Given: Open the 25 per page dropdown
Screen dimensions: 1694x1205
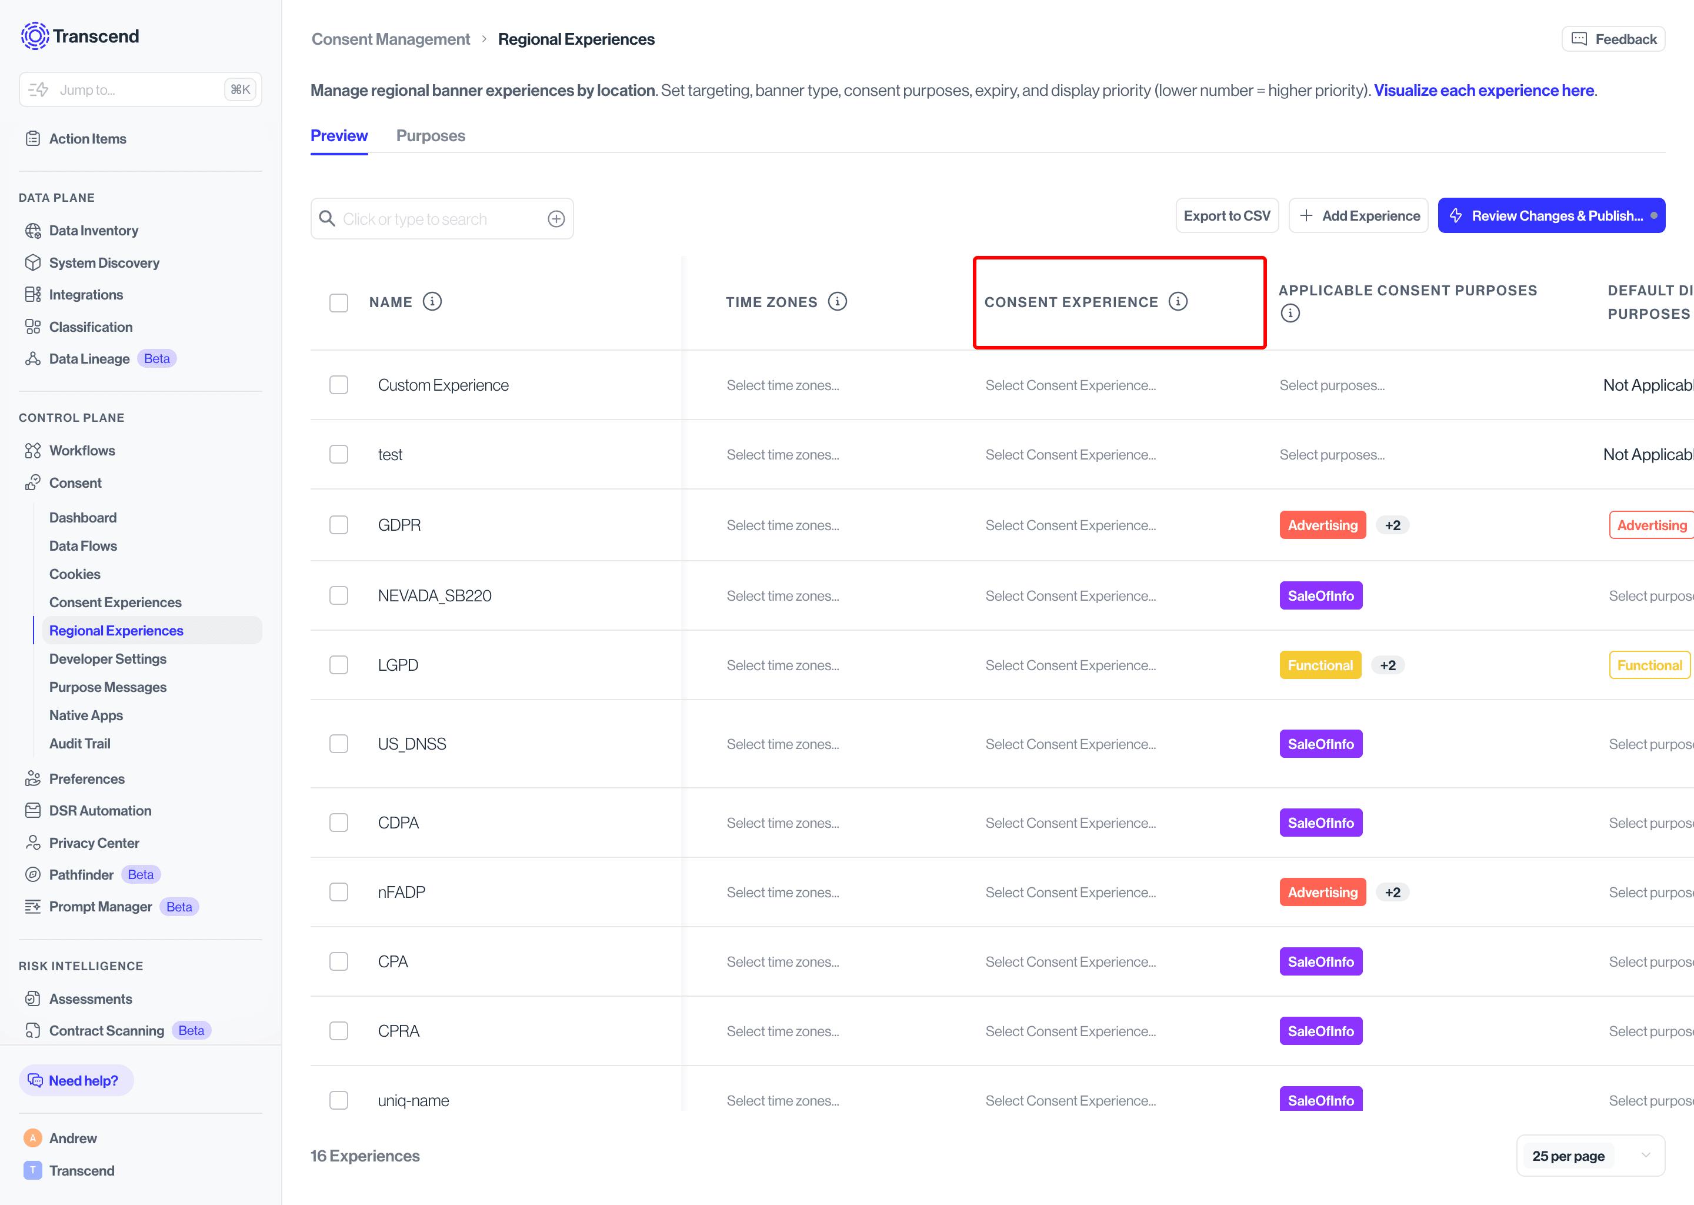Looking at the screenshot, I should [1591, 1156].
